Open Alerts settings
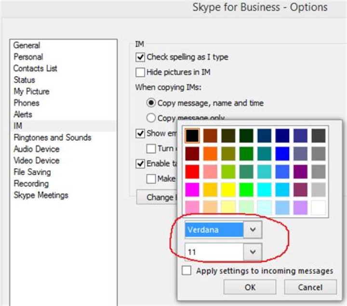 click(23, 114)
